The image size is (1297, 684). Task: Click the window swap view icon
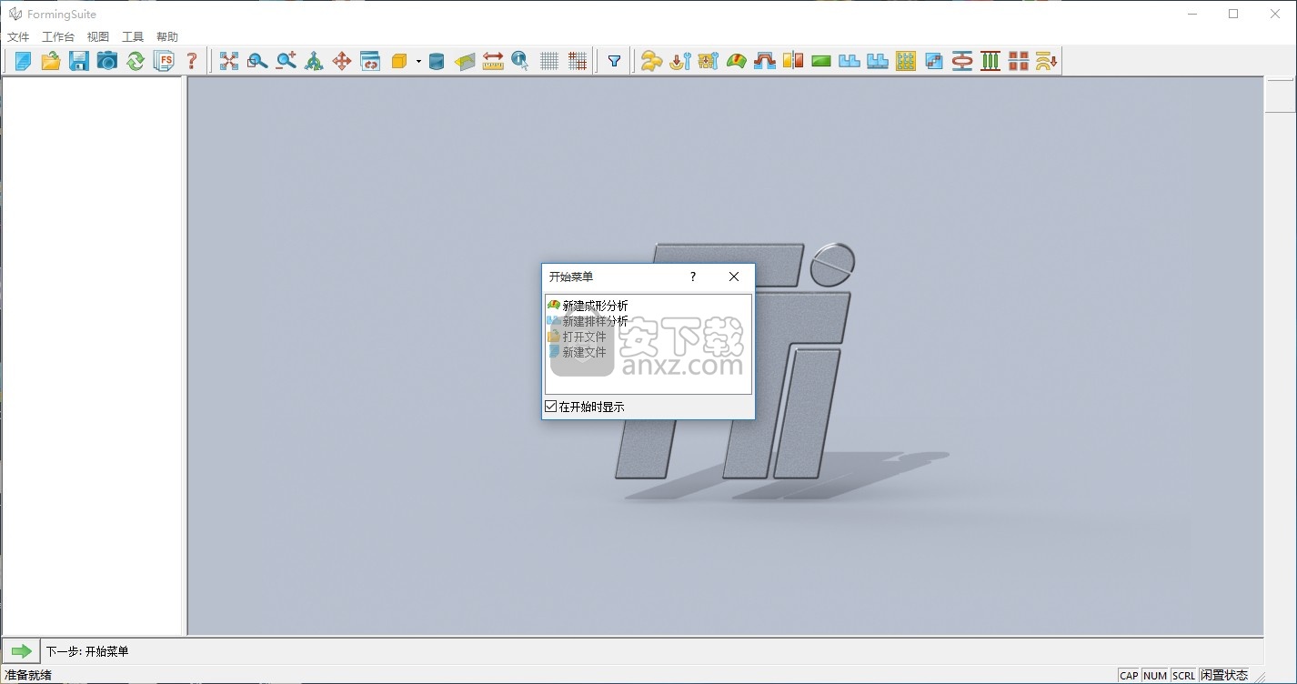point(370,61)
